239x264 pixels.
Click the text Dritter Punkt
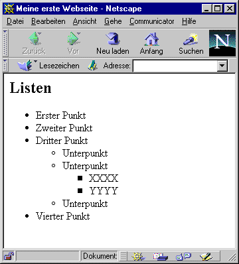(62, 141)
